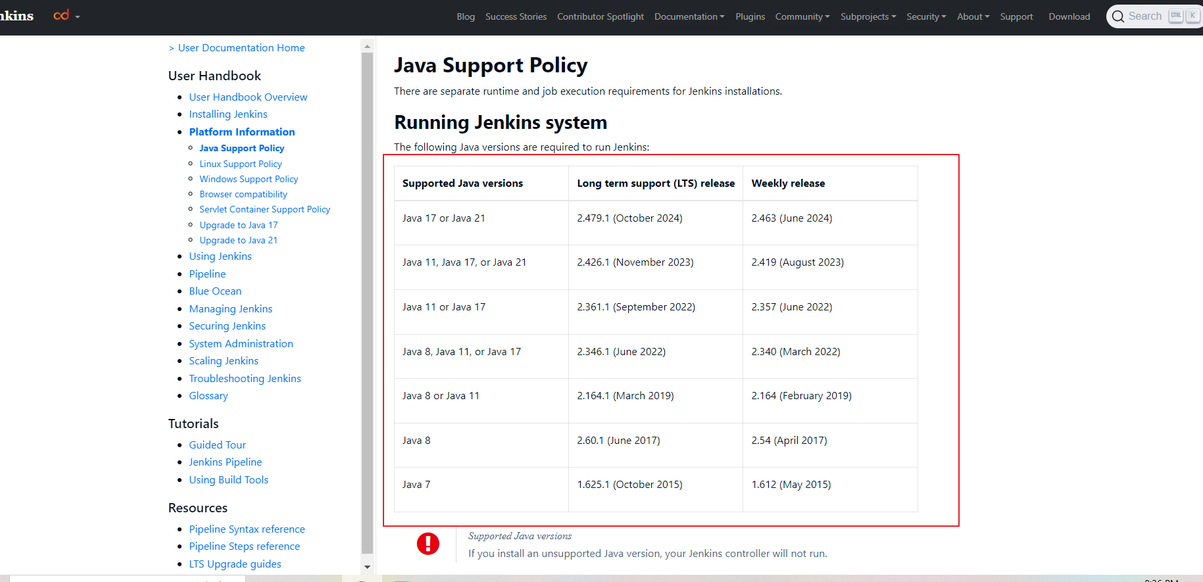Open LTS Upgrade guides link

point(235,564)
